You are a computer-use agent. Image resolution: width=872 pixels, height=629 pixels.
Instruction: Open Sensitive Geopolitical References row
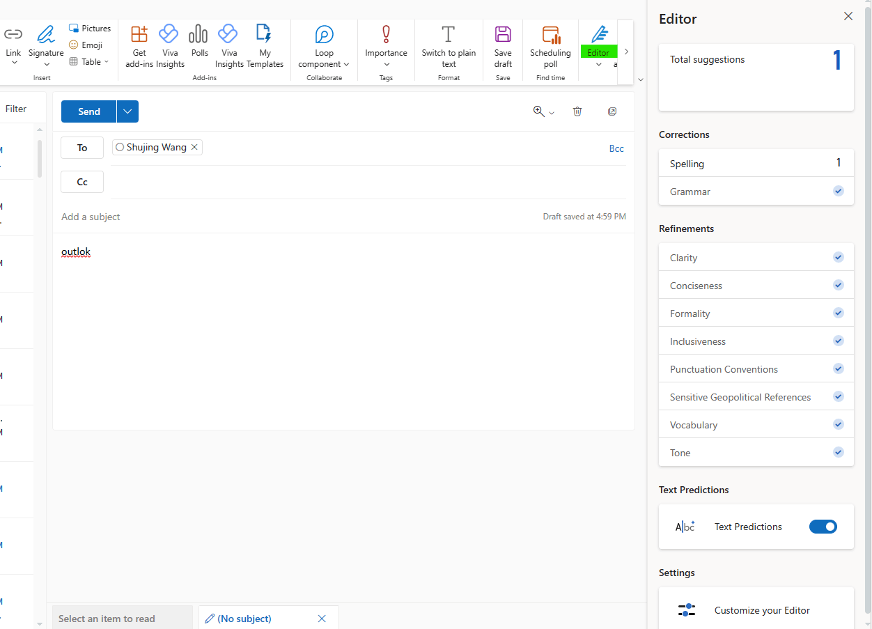756,396
